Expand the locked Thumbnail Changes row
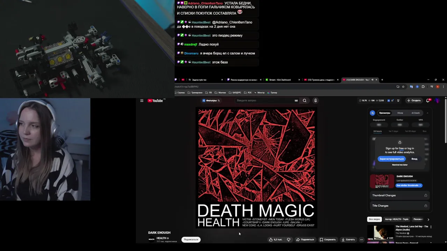Image resolution: width=447 pixels, height=251 pixels. 400,195
